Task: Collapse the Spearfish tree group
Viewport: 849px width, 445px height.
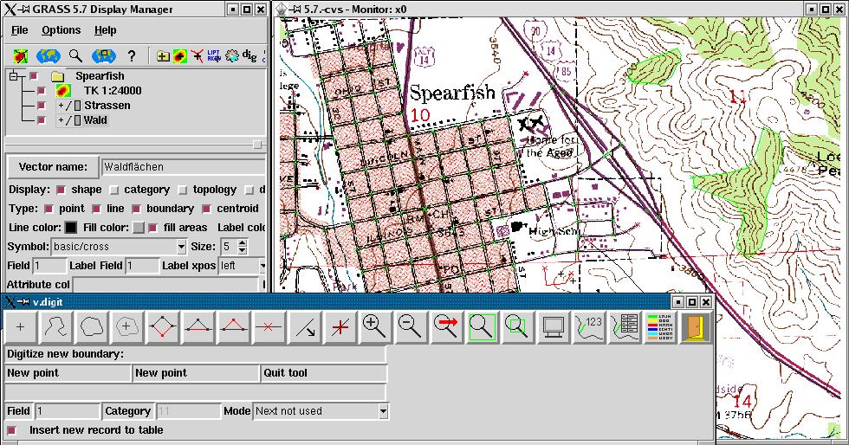Action: click(14, 76)
